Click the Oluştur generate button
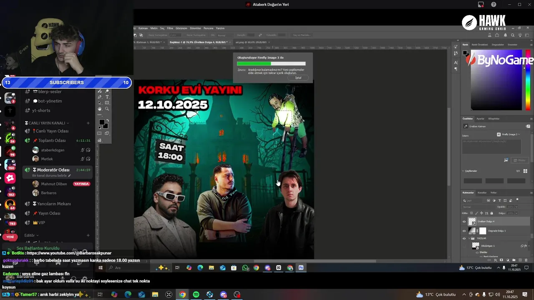Image resolution: width=534 pixels, height=300 pixels. point(520,160)
